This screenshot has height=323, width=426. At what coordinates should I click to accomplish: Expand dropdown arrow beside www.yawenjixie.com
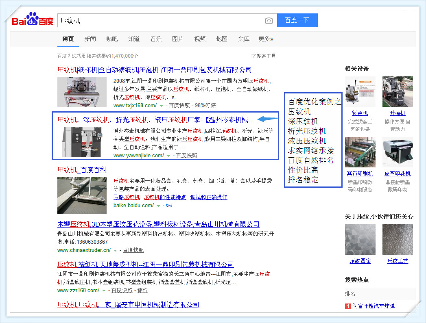point(169,156)
